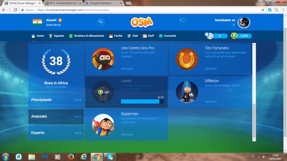Click the 38 achievements laurel badge
This screenshot has width=287, height=161.
[56, 61]
